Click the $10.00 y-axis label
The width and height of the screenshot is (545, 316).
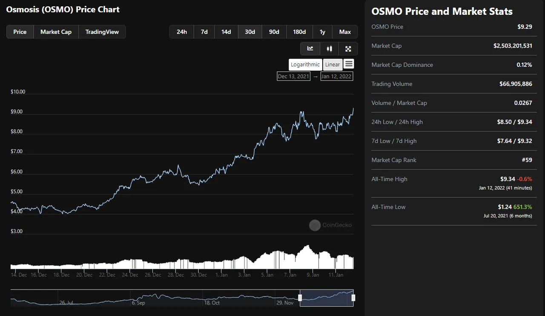tap(18, 91)
